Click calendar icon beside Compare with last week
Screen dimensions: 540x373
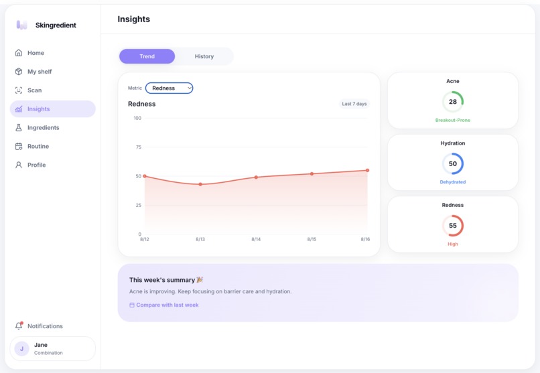click(x=131, y=305)
